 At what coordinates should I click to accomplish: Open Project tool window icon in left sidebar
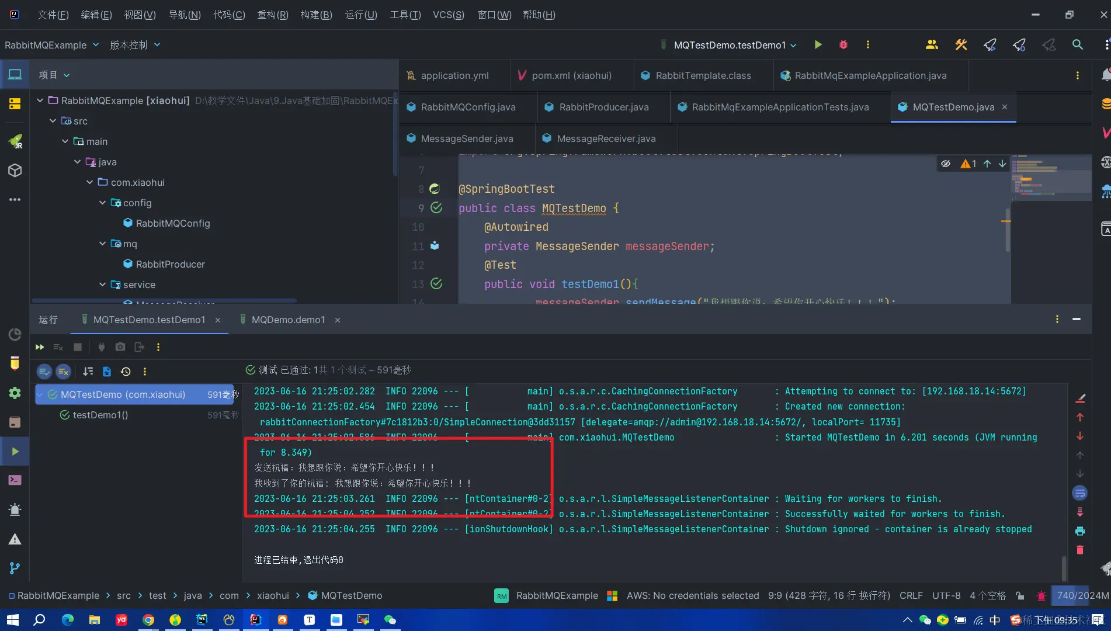[15, 75]
